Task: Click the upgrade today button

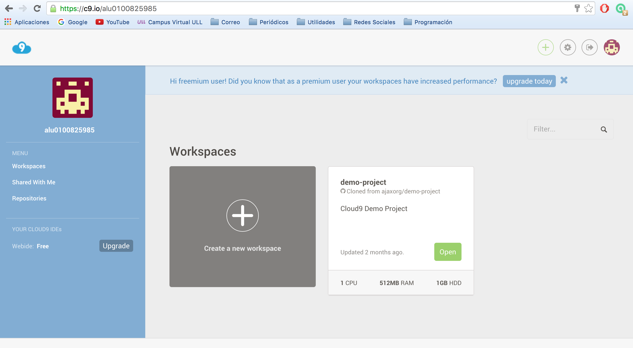Action: (529, 81)
